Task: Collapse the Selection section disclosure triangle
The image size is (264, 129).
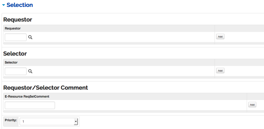Action: click(x=4, y=5)
